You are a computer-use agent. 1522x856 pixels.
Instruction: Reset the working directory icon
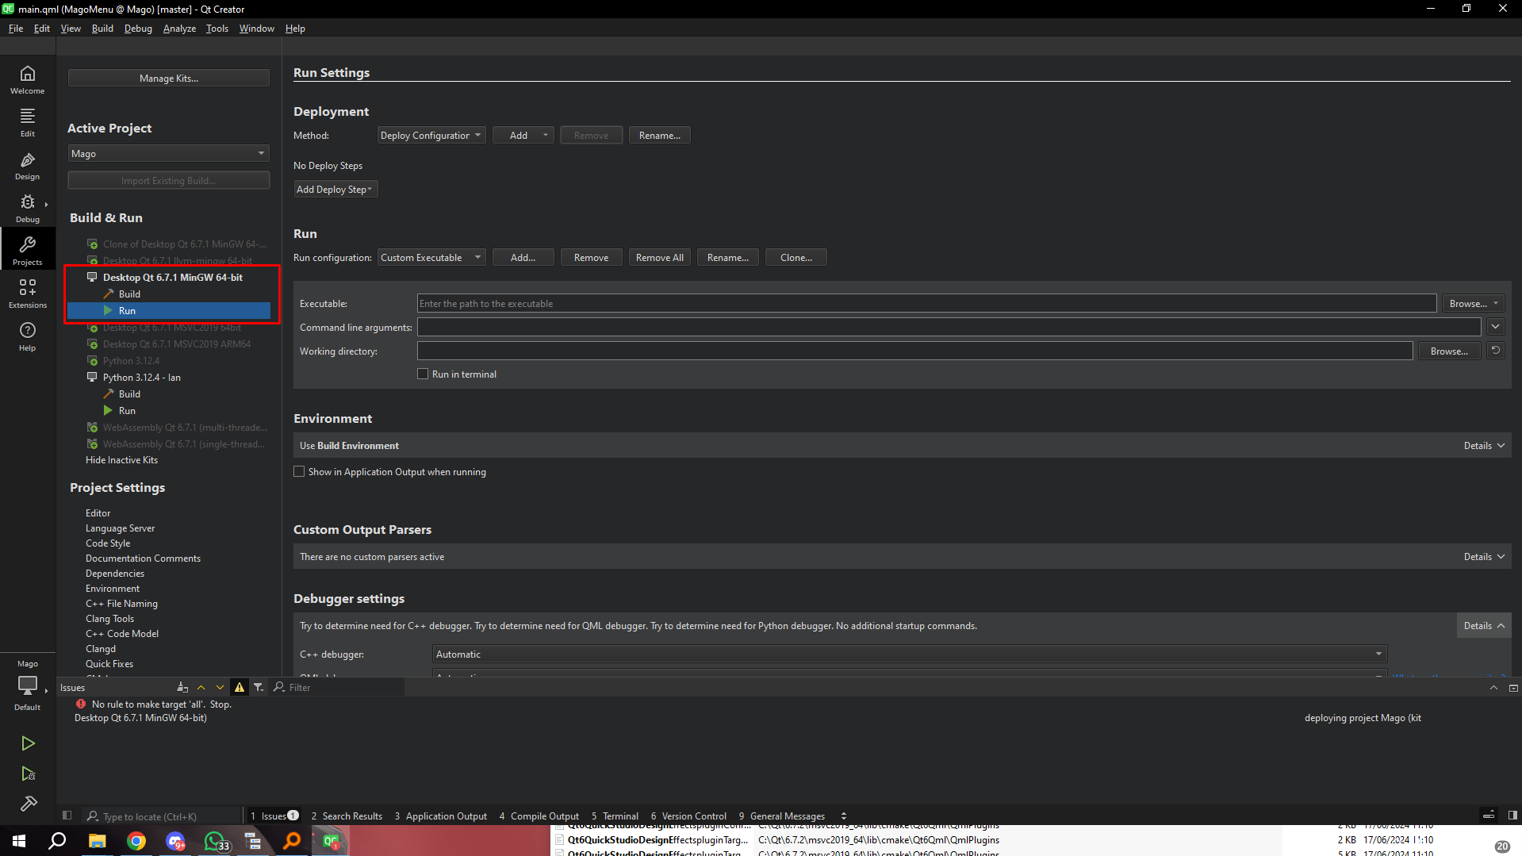[1496, 351]
